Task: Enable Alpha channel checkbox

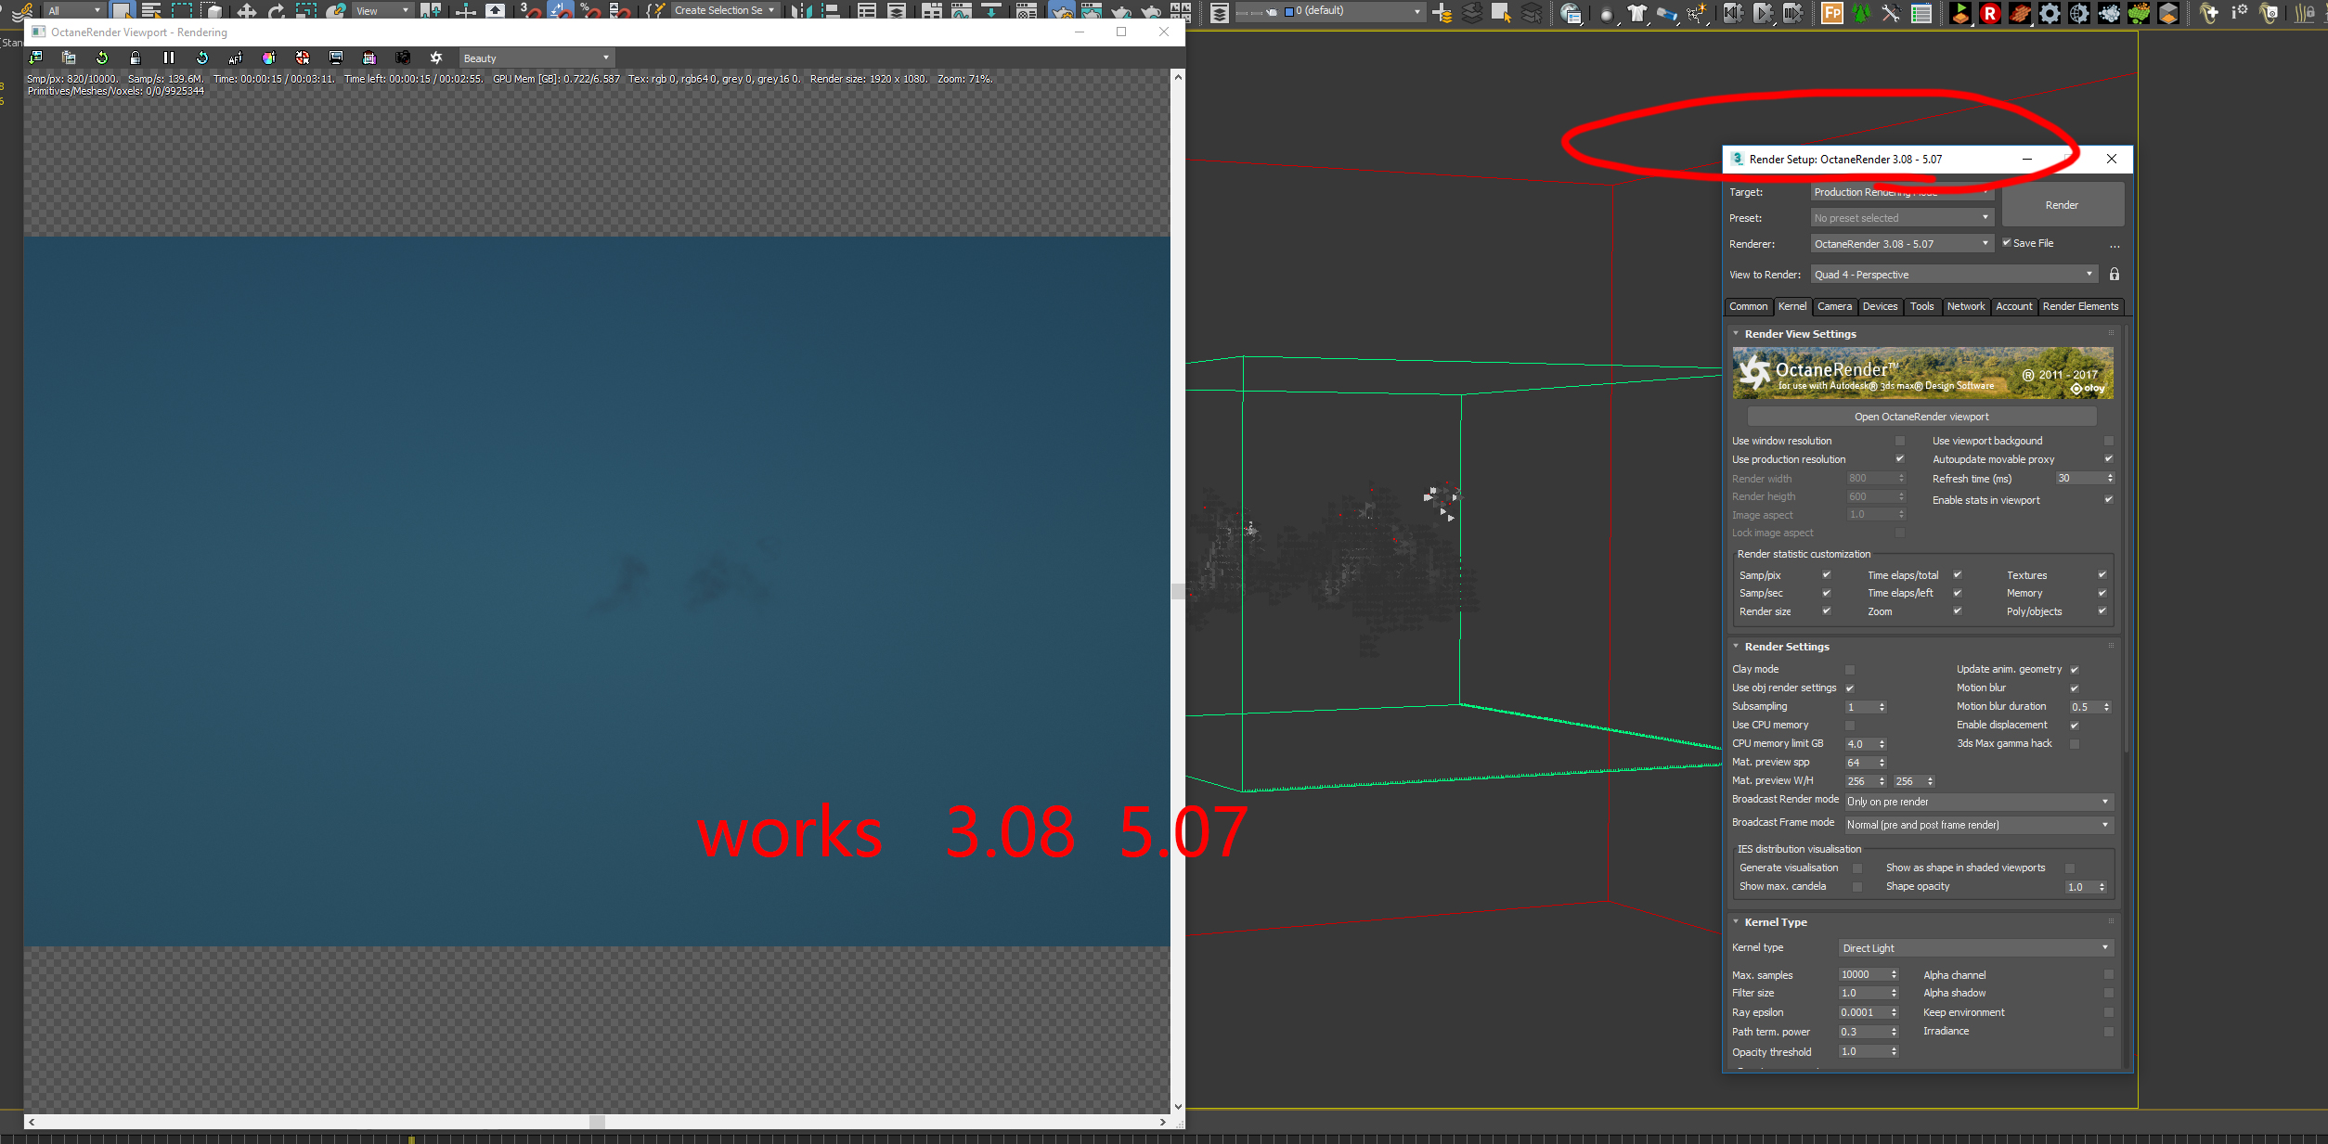Action: 2108,974
